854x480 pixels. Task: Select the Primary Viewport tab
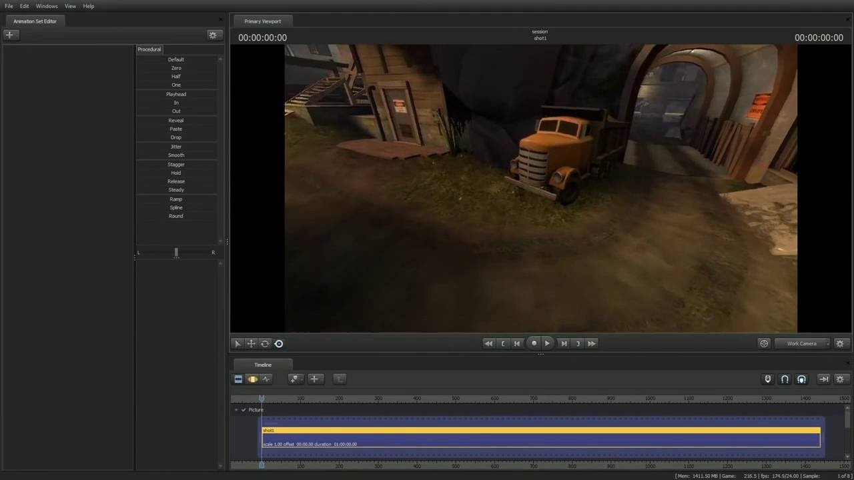click(x=263, y=21)
